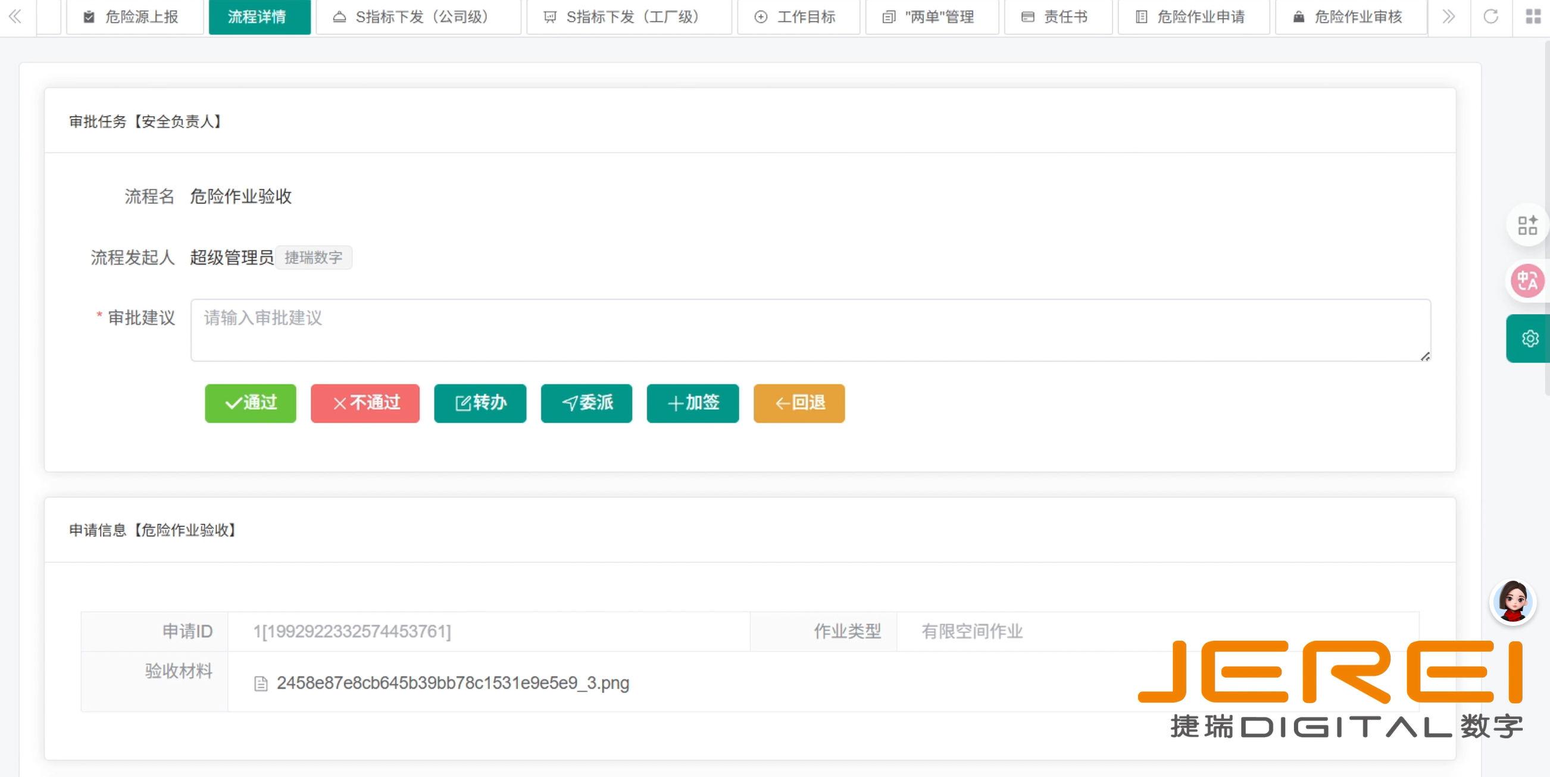This screenshot has width=1550, height=777.
Task: Open the grid menu icon at top right
Action: (x=1533, y=17)
